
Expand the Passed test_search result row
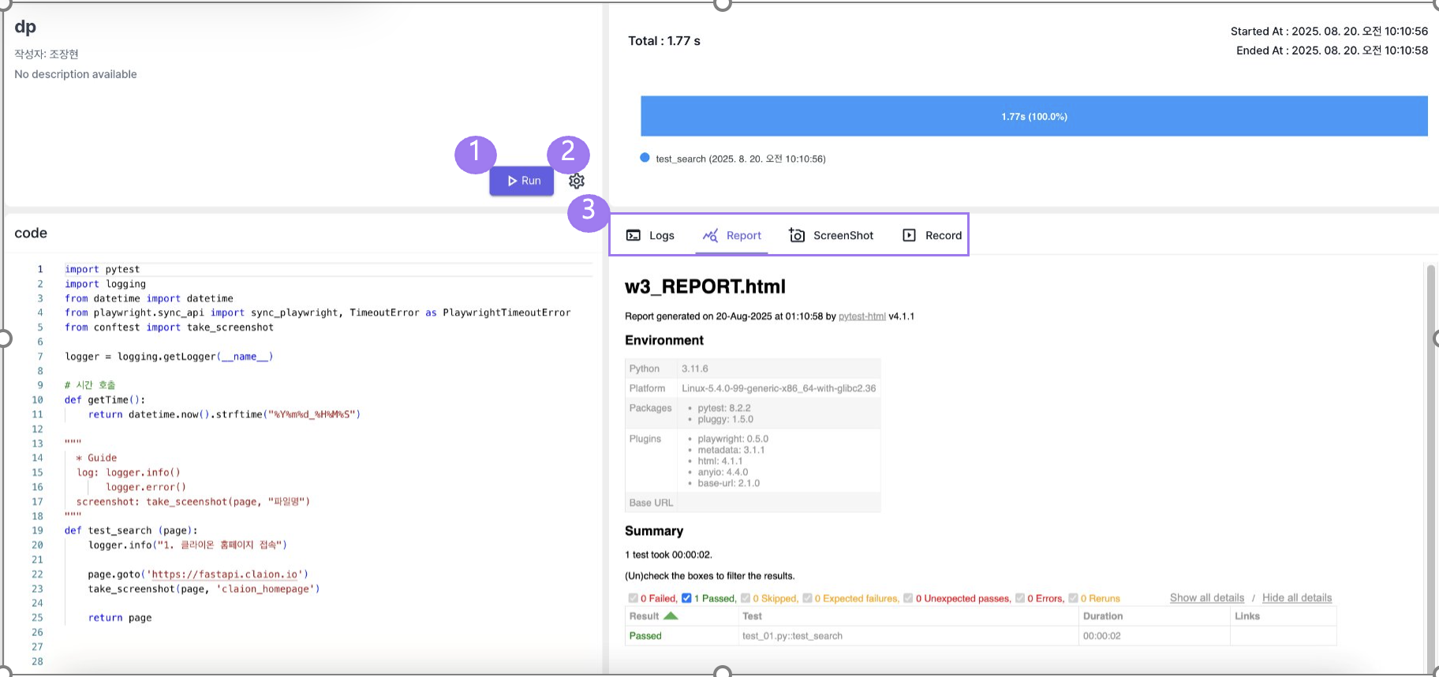pyautogui.click(x=645, y=636)
